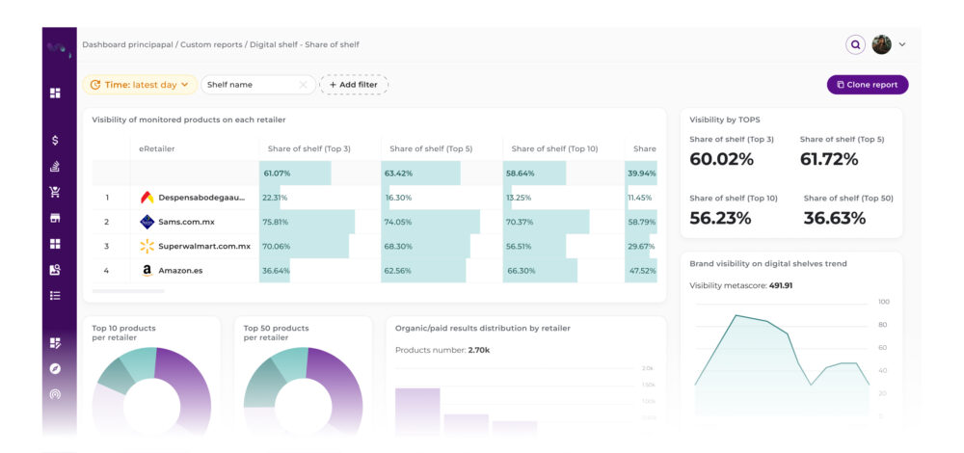Click the Clone report button

(x=868, y=85)
